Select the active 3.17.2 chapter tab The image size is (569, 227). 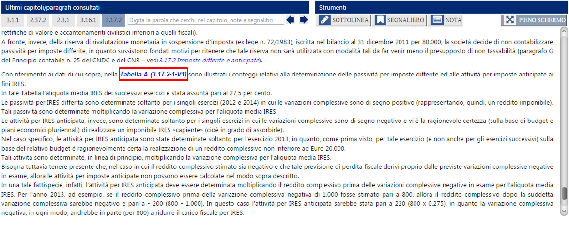(114, 20)
